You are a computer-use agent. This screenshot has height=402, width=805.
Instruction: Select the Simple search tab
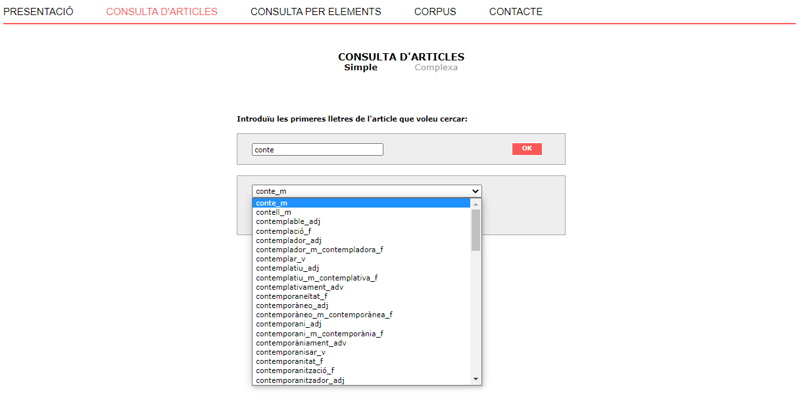[x=360, y=68]
